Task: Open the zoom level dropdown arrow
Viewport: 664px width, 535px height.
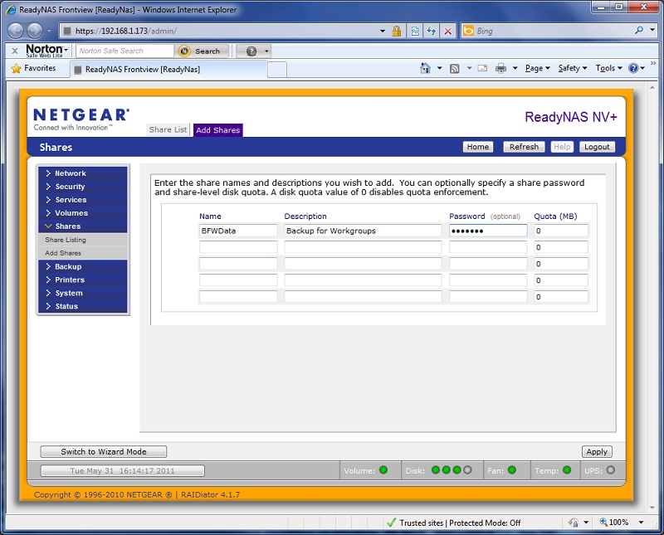Action: point(641,523)
